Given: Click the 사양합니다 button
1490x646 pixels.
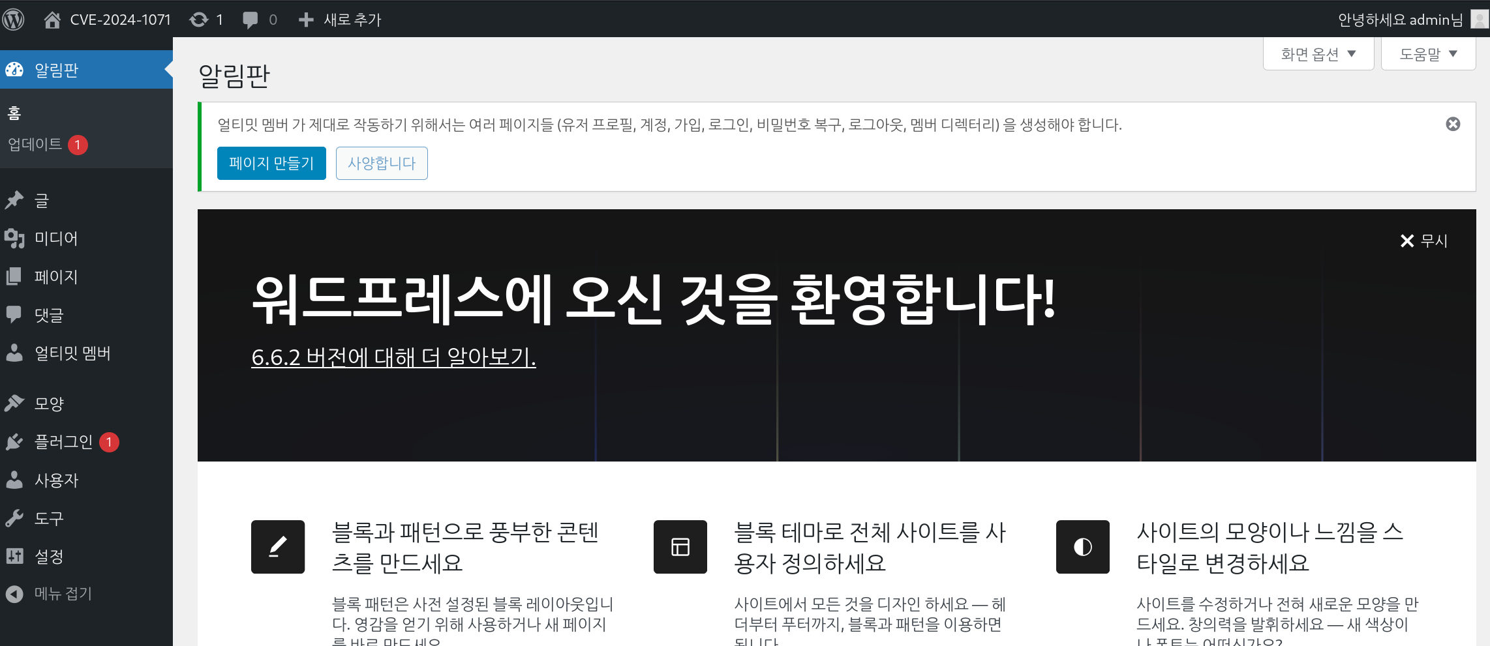Looking at the screenshot, I should (382, 163).
